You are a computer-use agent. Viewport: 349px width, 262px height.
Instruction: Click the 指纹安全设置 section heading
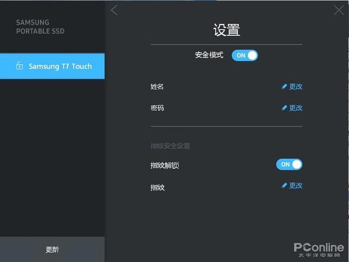[x=170, y=146]
